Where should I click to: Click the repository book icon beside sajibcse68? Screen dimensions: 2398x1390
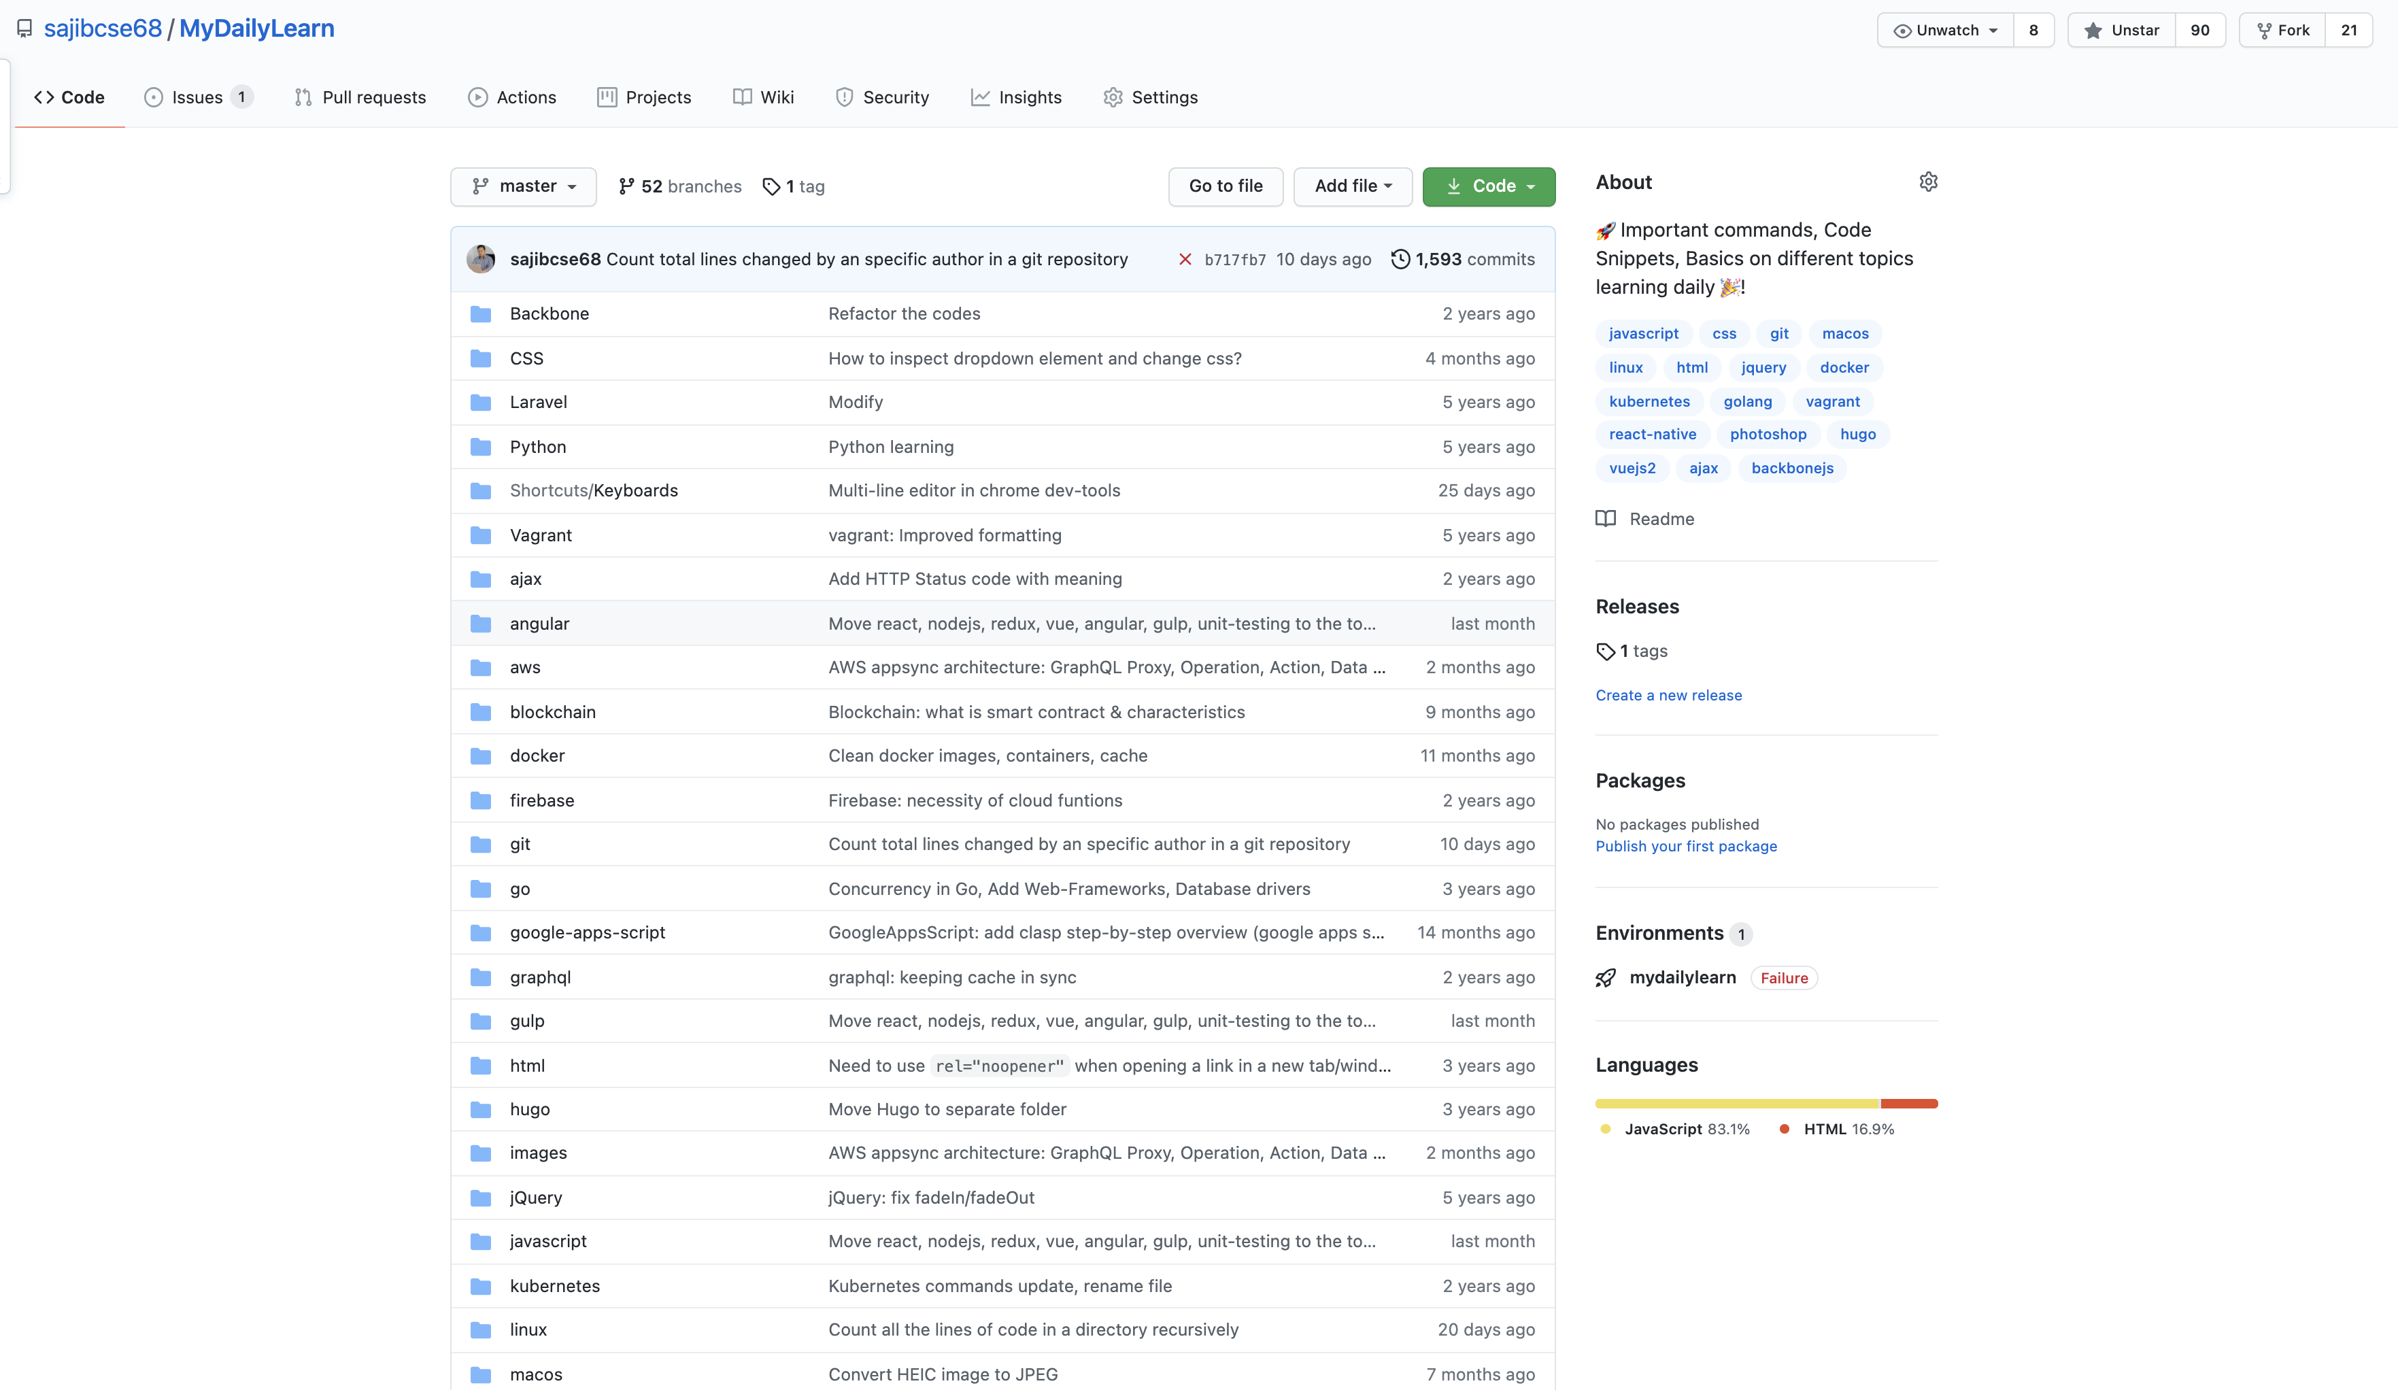24,29
